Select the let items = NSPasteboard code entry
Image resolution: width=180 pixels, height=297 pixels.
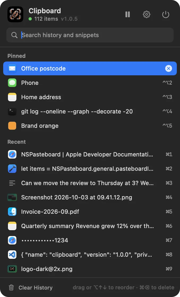90,169
